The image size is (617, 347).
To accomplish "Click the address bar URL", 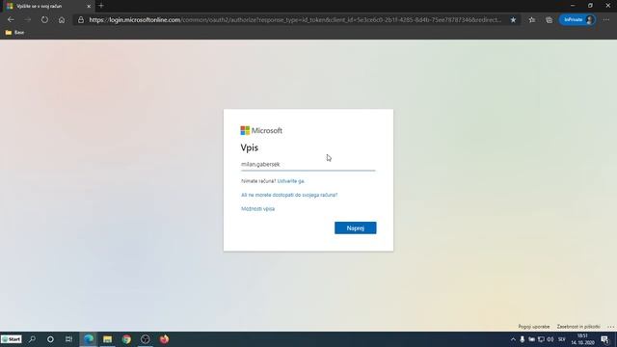I will click(295, 19).
